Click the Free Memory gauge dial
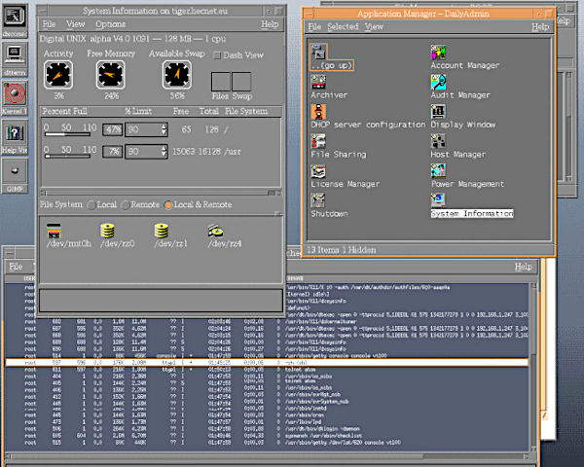This screenshot has width=584, height=467. pos(110,75)
